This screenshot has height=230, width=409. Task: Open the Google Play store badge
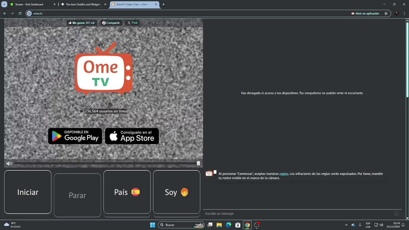(x=75, y=136)
